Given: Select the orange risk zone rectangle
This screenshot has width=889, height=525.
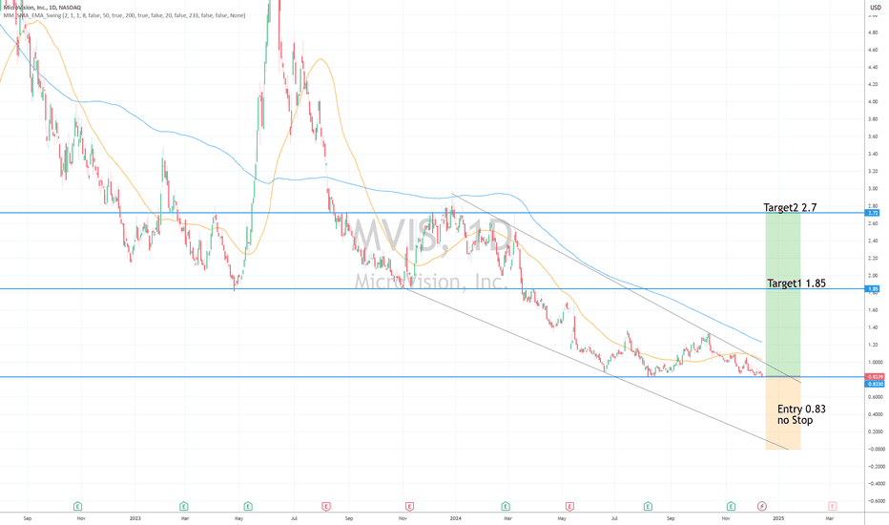Looking at the screenshot, I should point(783,413).
